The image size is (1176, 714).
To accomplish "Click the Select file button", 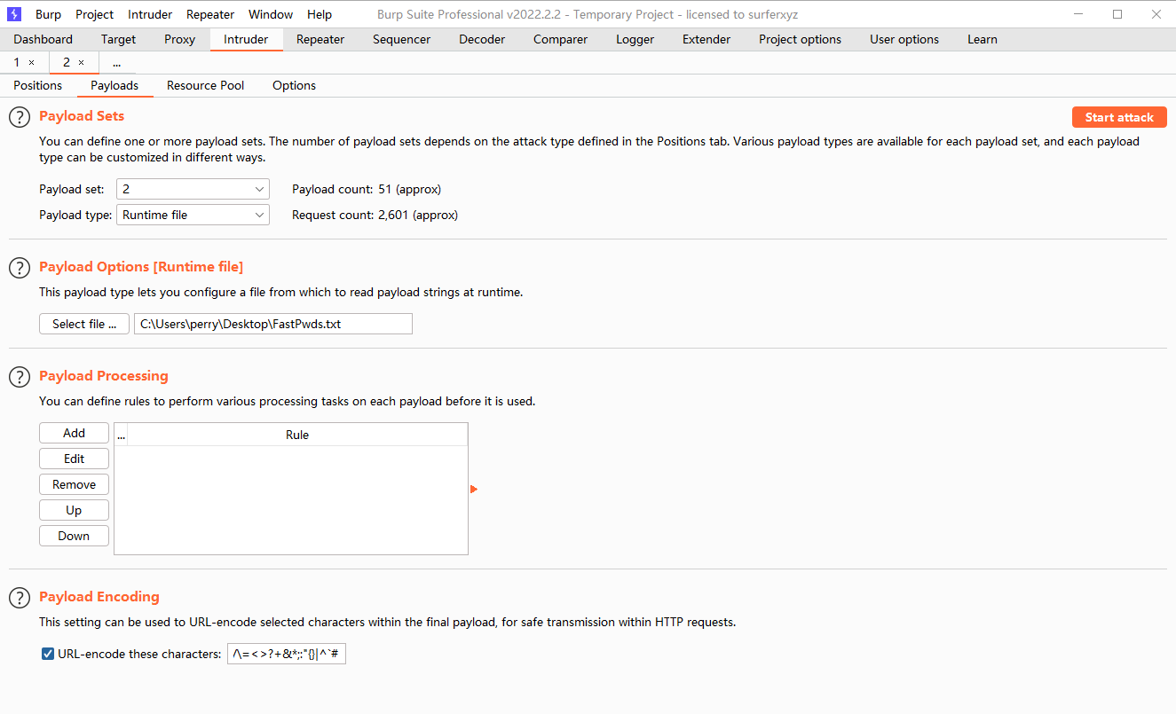I will 84,324.
